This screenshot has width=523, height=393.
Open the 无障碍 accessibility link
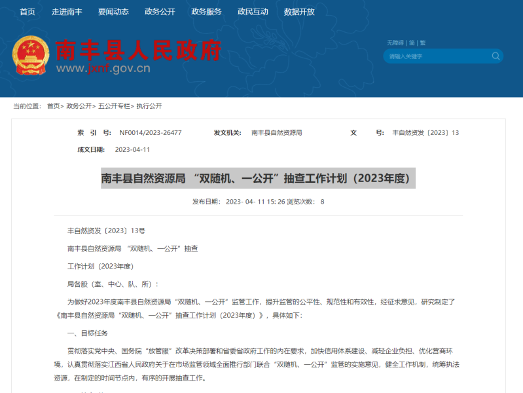coord(395,43)
